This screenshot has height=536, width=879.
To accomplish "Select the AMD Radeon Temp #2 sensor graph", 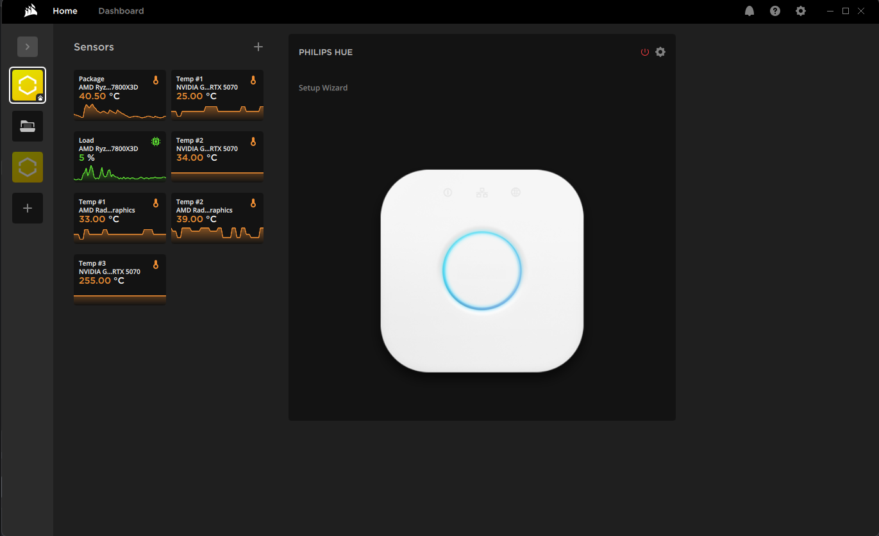I will point(217,234).
